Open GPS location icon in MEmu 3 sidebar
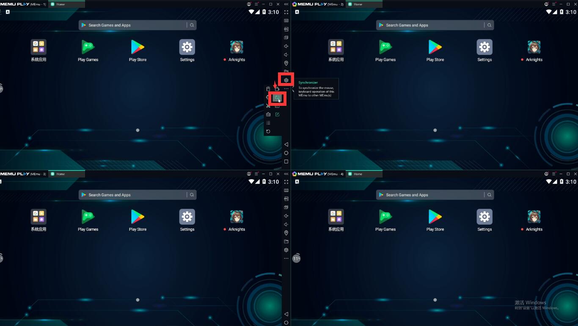This screenshot has height=326, width=578. 286,233
